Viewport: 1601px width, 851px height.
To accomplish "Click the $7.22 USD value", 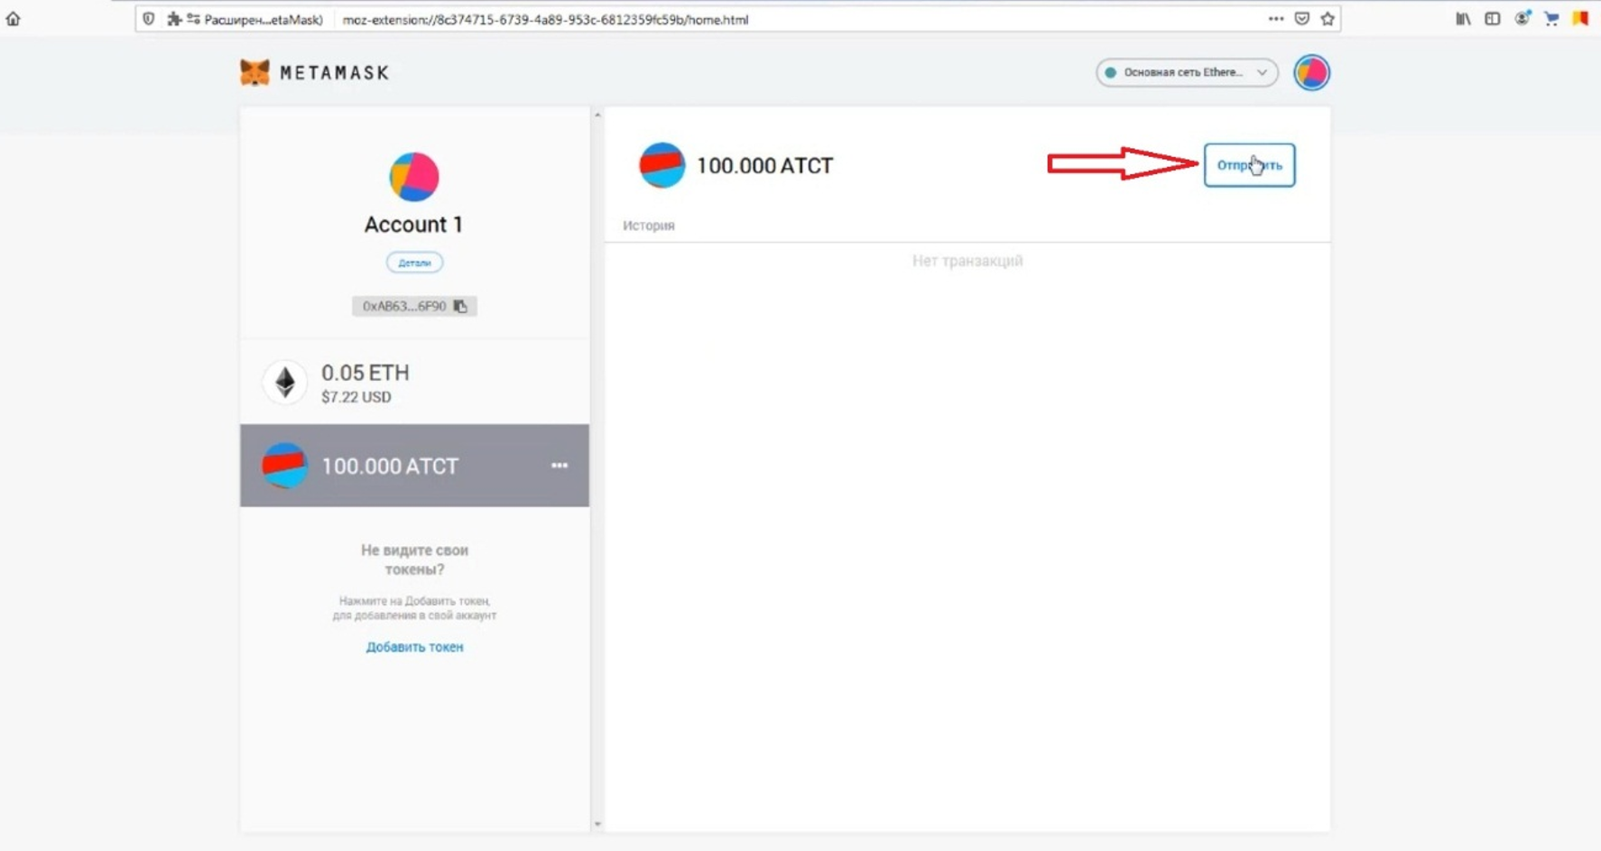I will coord(356,397).
